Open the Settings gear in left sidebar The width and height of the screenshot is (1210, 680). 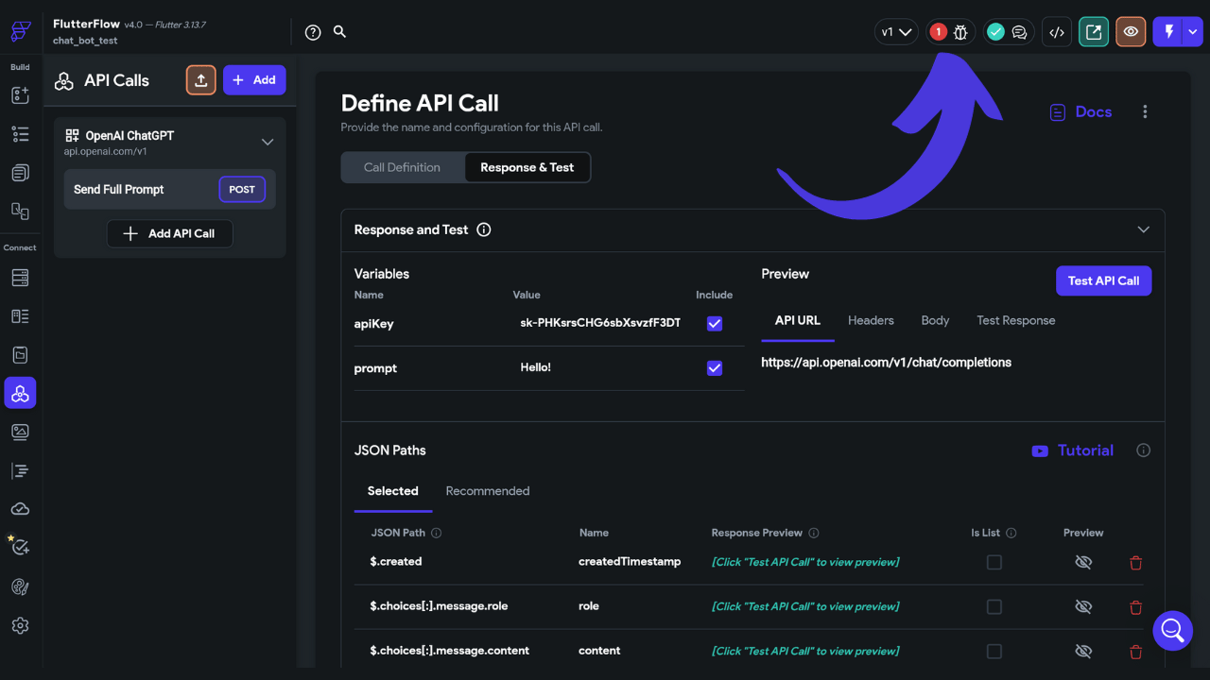pos(20,625)
